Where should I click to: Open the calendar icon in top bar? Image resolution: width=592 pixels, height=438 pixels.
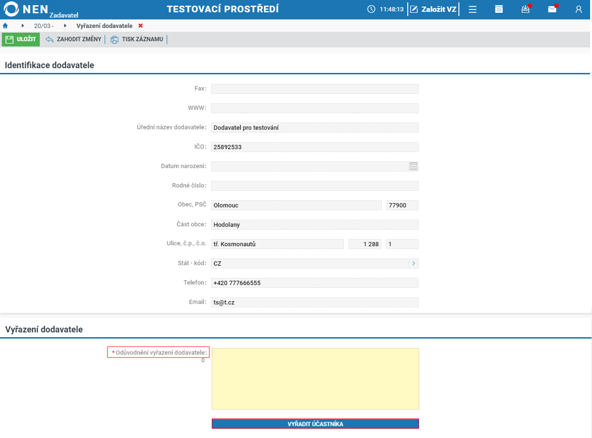point(499,9)
